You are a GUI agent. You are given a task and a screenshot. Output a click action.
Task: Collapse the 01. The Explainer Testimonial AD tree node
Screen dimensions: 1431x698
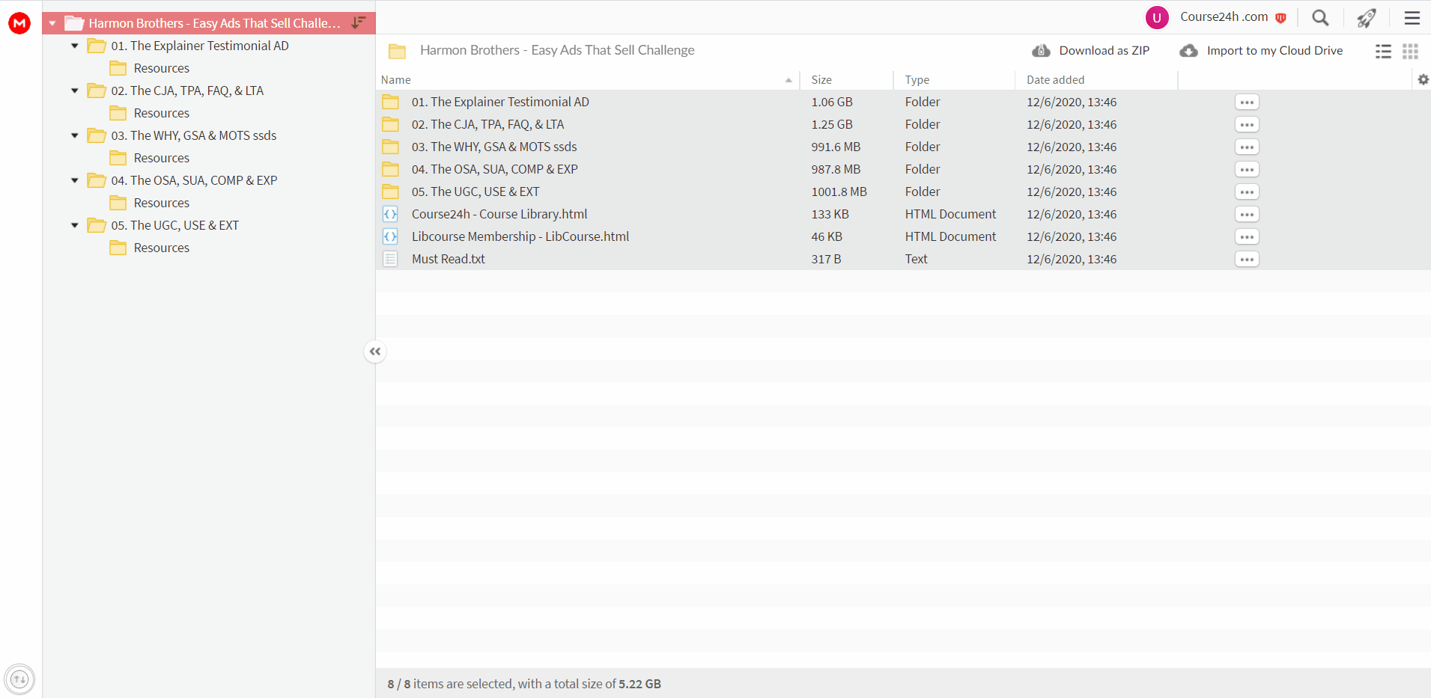[75, 46]
